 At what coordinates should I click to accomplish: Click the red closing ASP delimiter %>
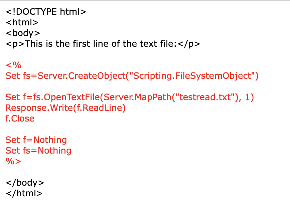(13, 161)
